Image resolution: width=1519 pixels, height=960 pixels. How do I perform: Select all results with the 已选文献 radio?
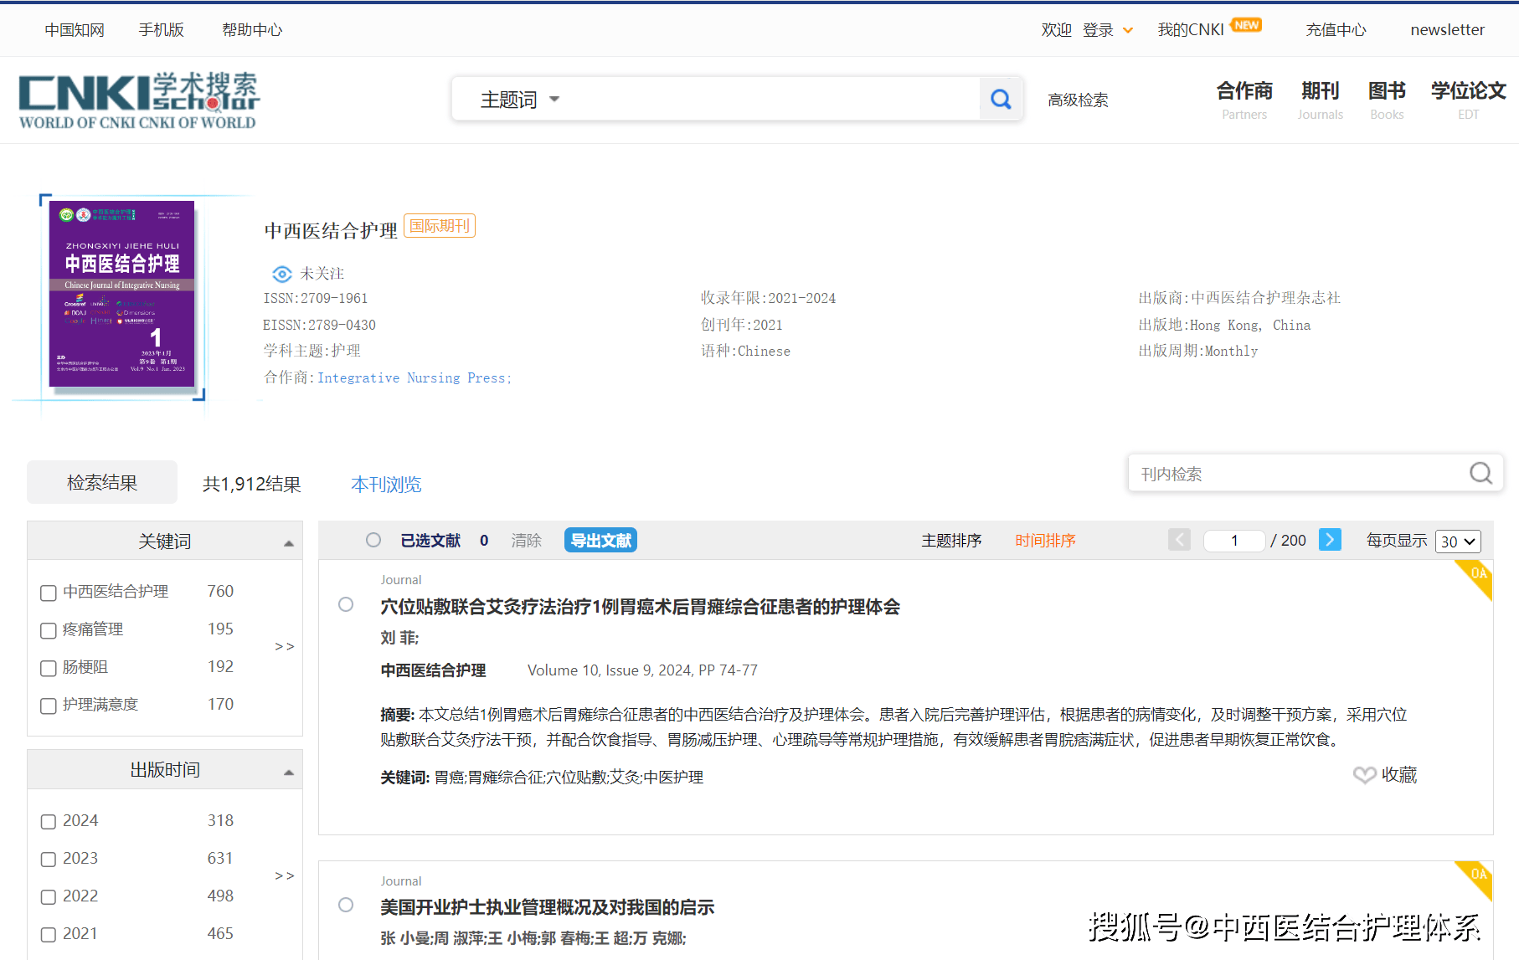[373, 540]
